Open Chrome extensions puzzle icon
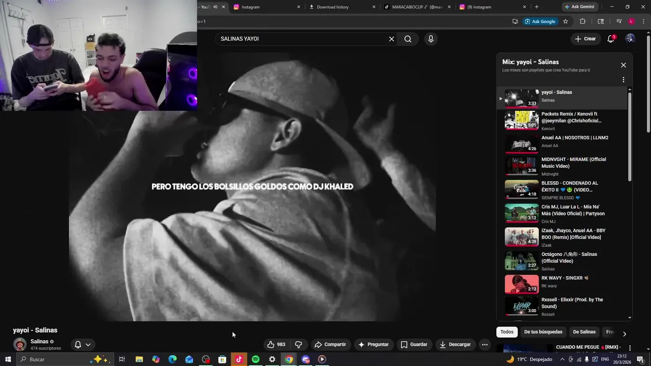This screenshot has height=366, width=651. [x=583, y=21]
